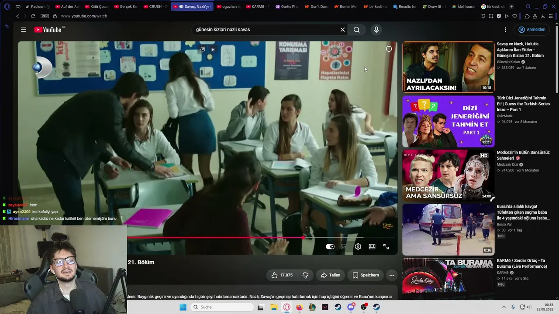Like the video with 17.875 likes
Viewport: 559px width, 314px height.
coord(282,275)
